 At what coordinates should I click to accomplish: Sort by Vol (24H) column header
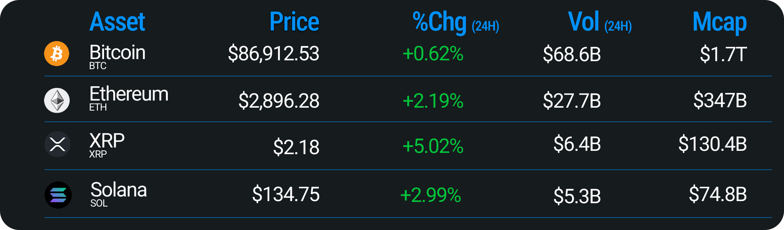point(599,23)
